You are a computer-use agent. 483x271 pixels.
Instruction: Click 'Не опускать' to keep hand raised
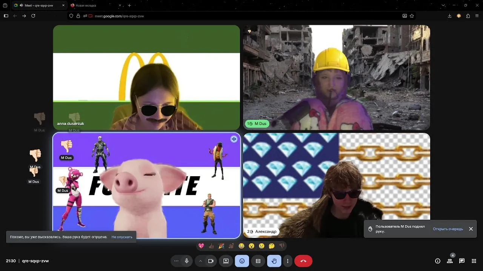122,237
